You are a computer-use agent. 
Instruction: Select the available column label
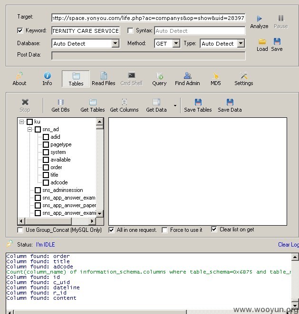tap(60, 160)
